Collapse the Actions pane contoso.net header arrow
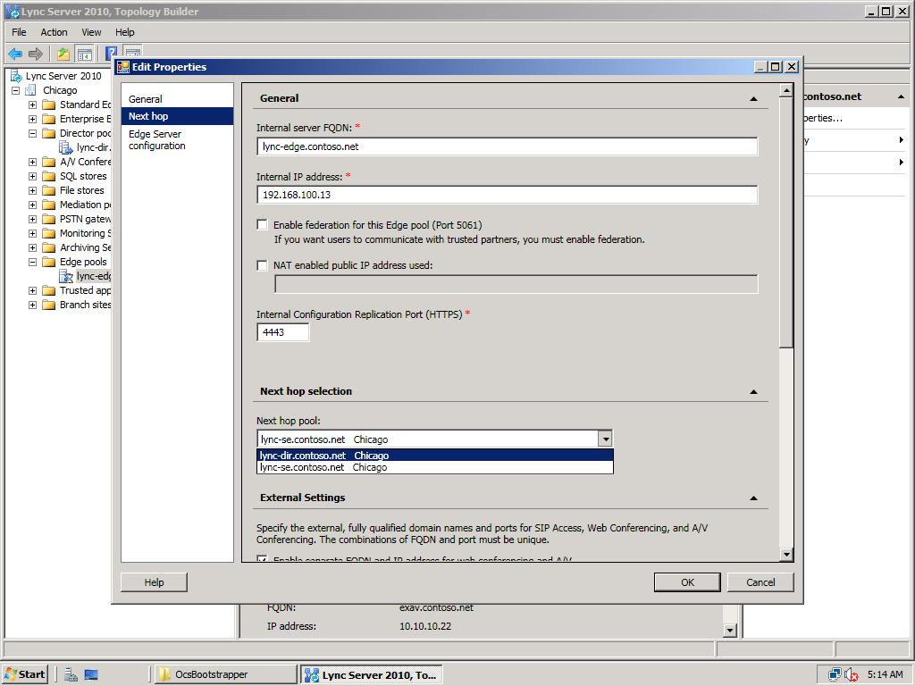915x686 pixels. pyautogui.click(x=901, y=96)
